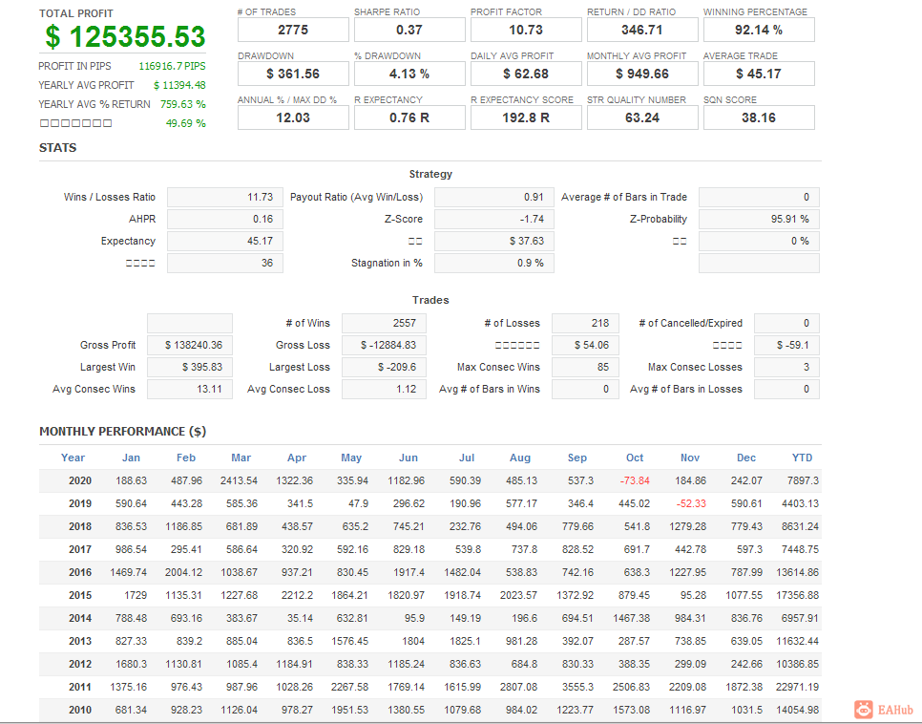Click the Avg Consec Loss field 1.12
This screenshot has width=922, height=724.
click(x=384, y=389)
